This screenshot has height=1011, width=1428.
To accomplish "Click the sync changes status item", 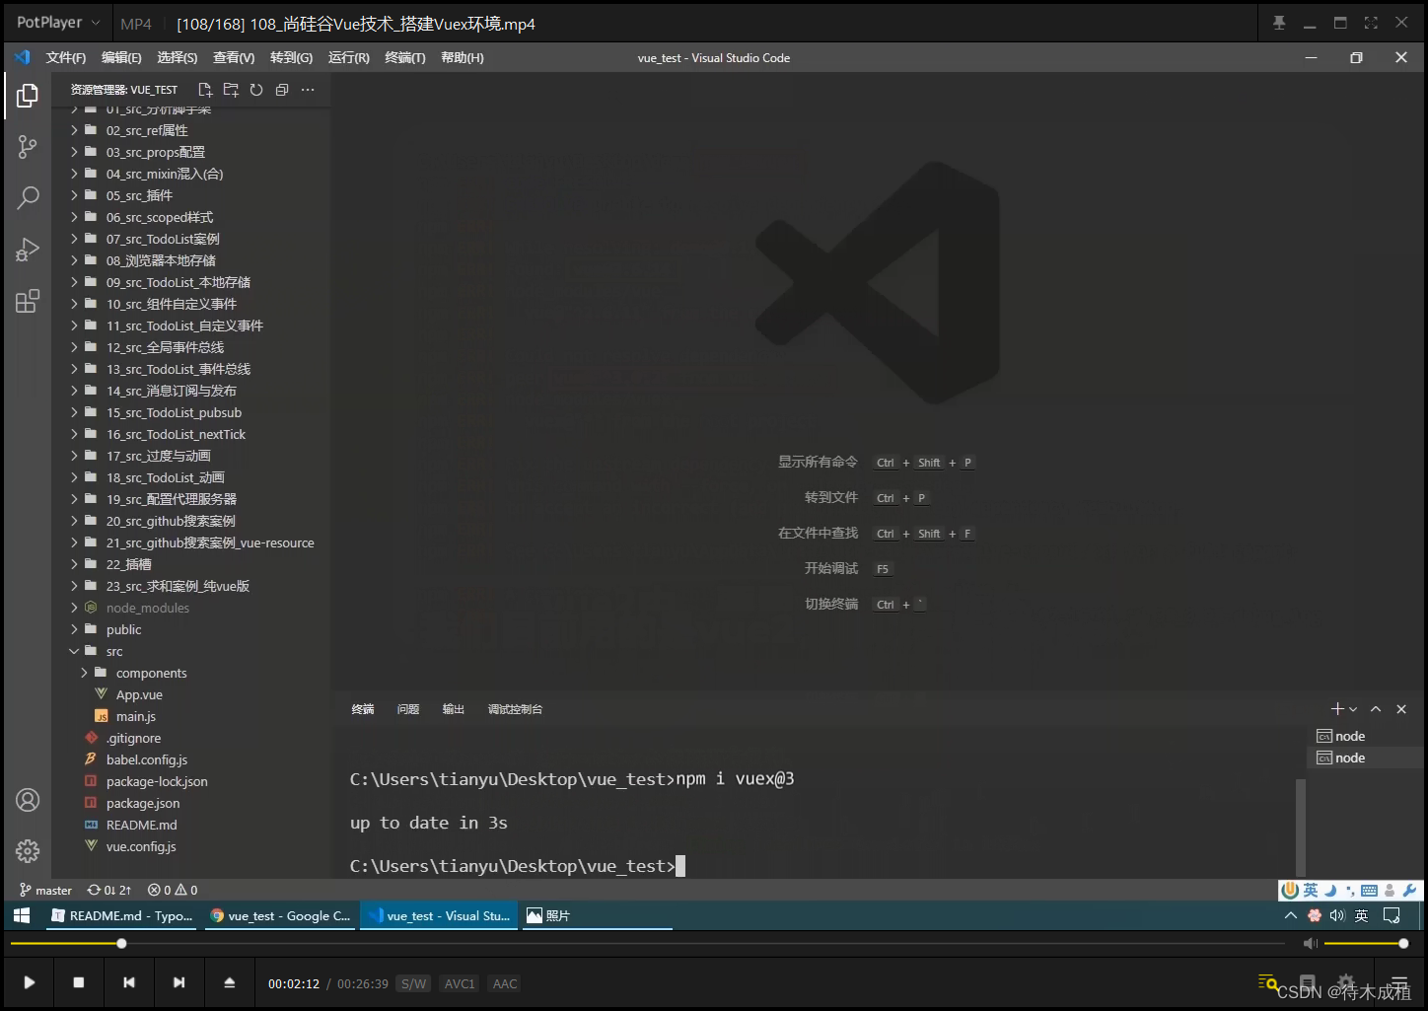I will tap(109, 890).
